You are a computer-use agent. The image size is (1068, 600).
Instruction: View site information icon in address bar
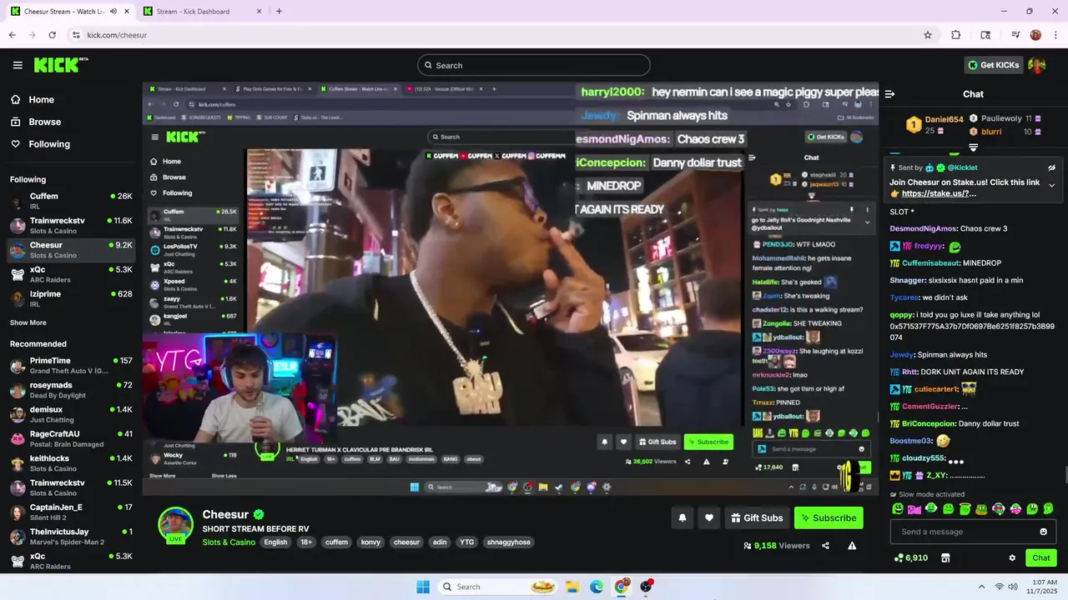pos(76,35)
